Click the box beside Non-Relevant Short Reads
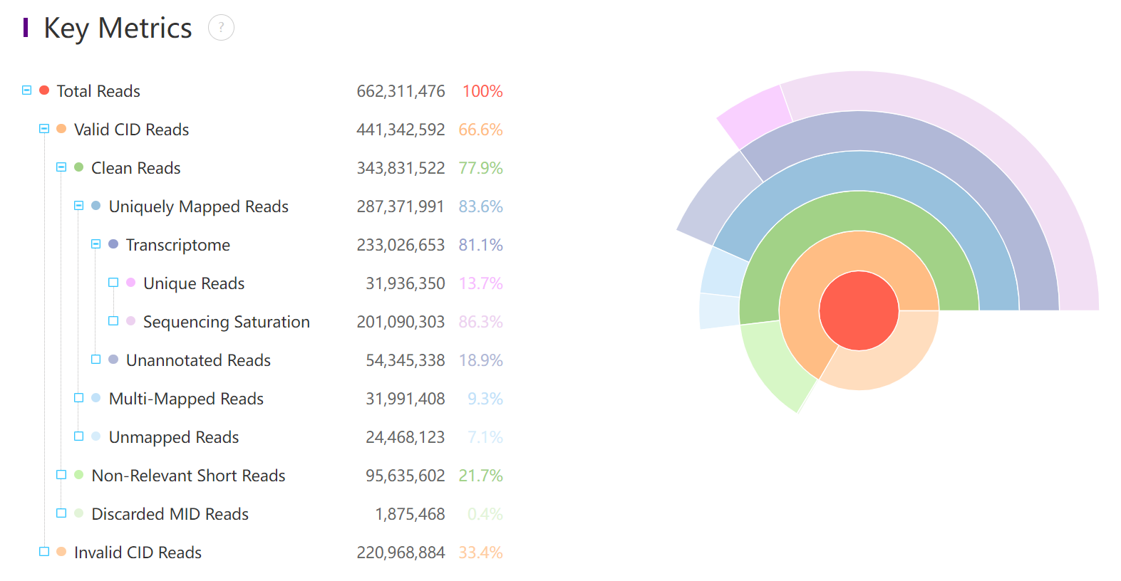Viewport: 1121px width, 581px height. click(x=61, y=475)
